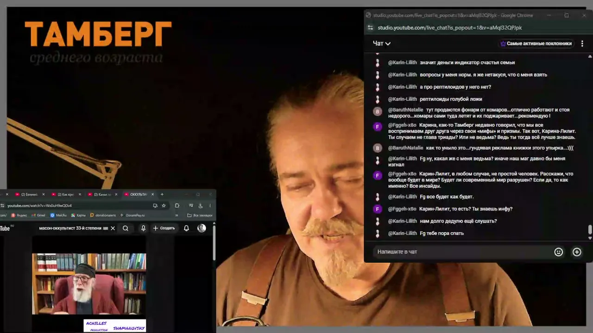Open the Карты bookmark

coord(78,215)
